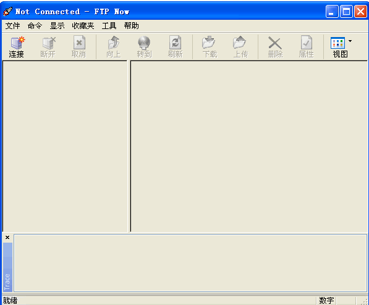This screenshot has width=369, height=305.
Task: Open the 帮助 help menu
Action: coord(131,26)
